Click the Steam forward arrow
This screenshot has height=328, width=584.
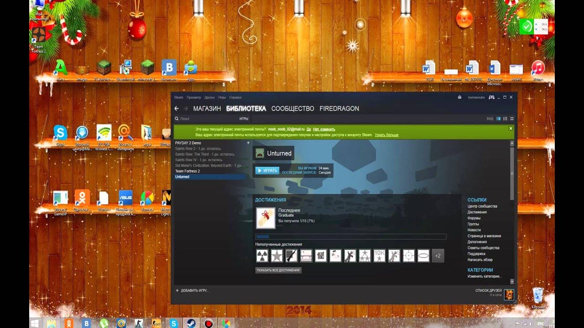(x=186, y=108)
